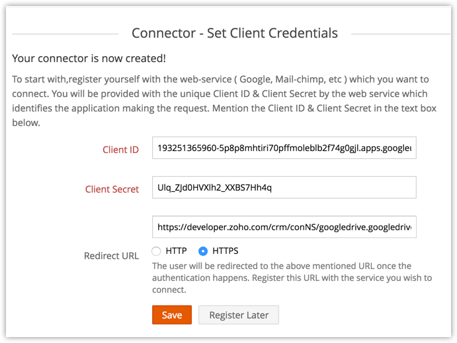Click the Redirect URL text field
Image resolution: width=457 pixels, height=343 pixels.
284,228
